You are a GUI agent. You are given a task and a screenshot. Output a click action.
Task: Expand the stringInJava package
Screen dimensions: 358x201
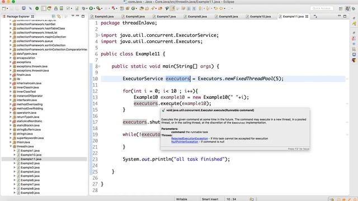coord(11,133)
